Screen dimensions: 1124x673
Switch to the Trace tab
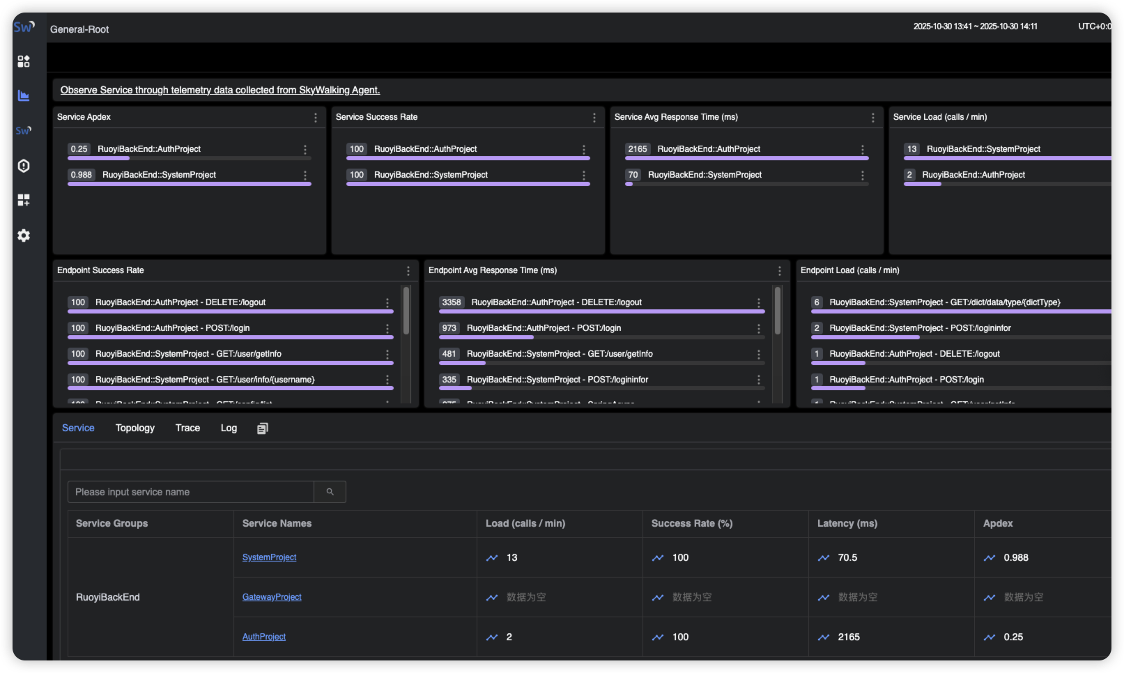(187, 428)
